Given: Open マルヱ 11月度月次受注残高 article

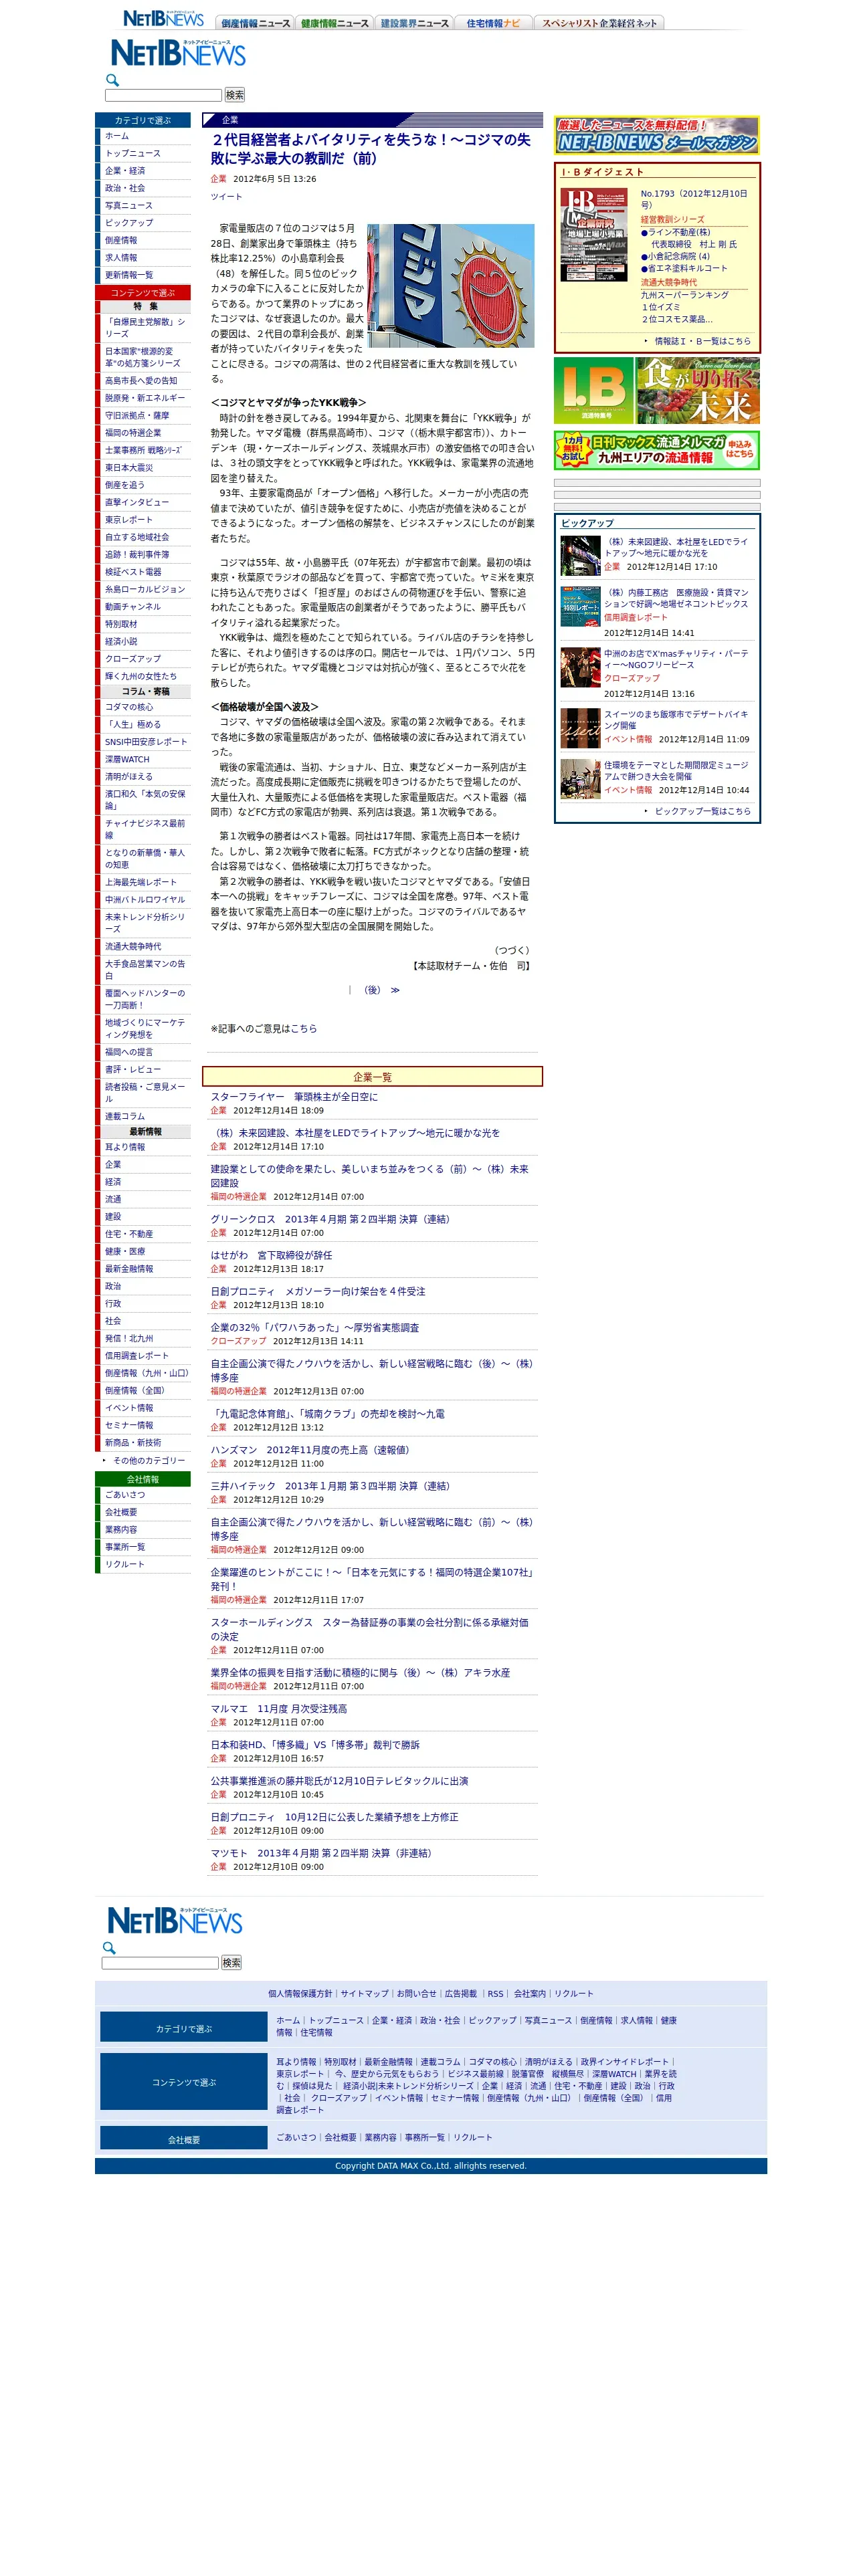Looking at the screenshot, I should 279,1709.
